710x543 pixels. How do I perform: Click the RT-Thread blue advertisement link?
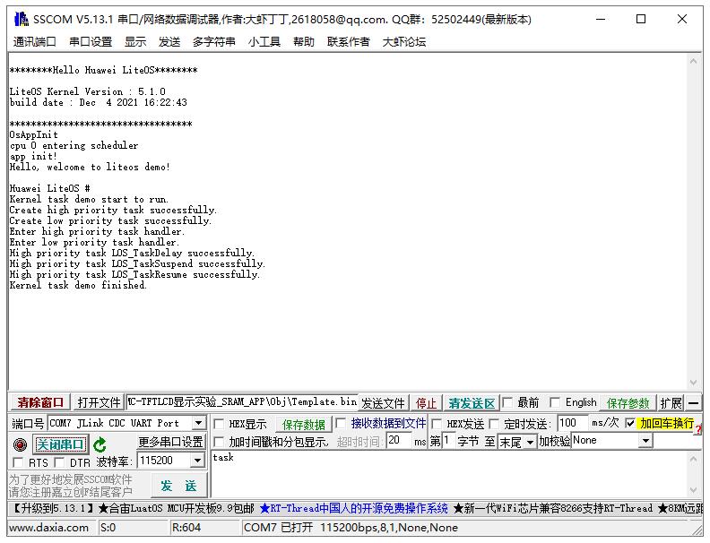click(353, 508)
